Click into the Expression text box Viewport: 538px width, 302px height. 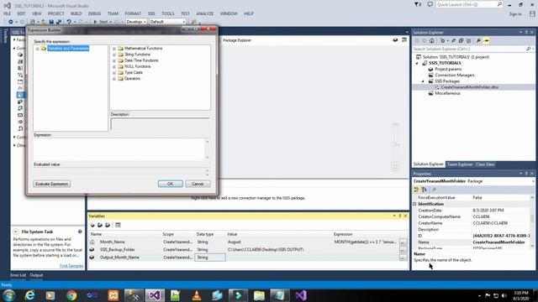[x=119, y=149]
